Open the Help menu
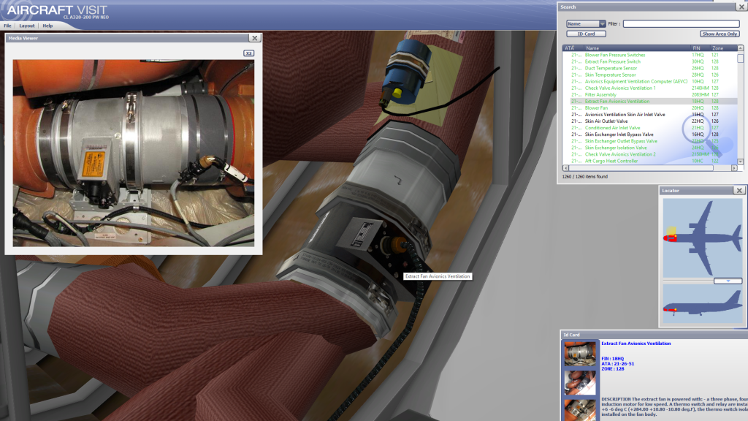The height and width of the screenshot is (421, 748). (x=47, y=26)
